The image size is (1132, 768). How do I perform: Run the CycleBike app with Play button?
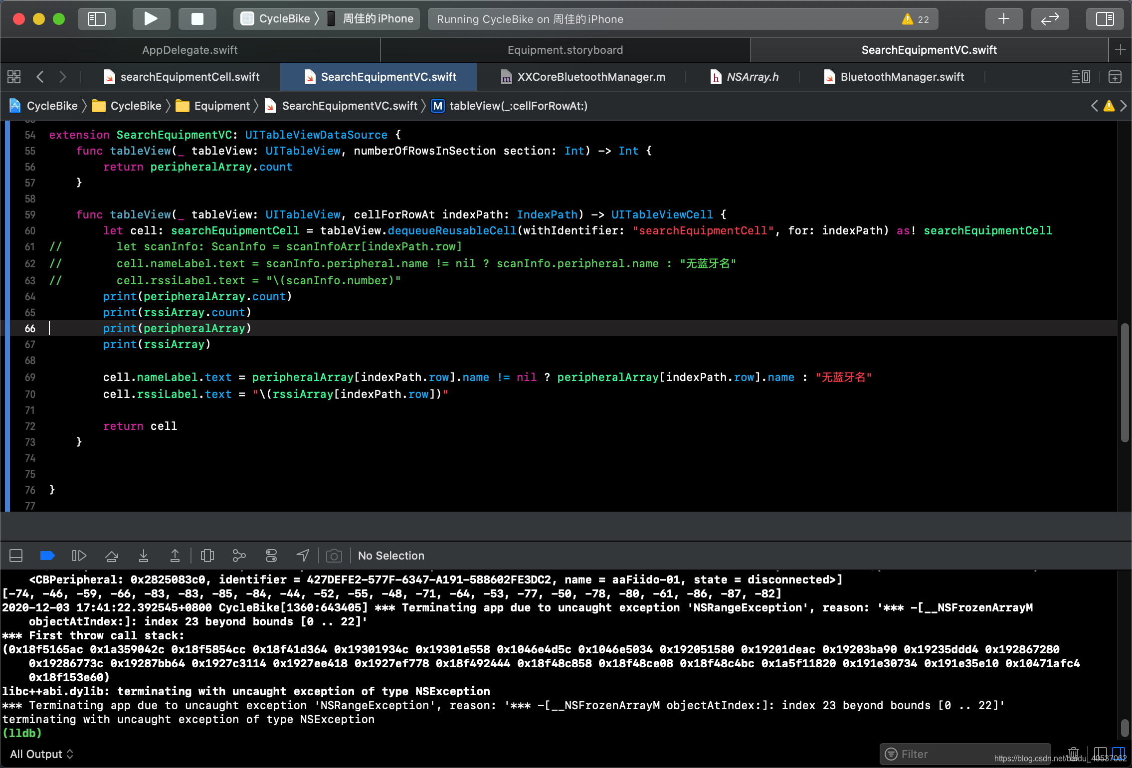(x=151, y=19)
